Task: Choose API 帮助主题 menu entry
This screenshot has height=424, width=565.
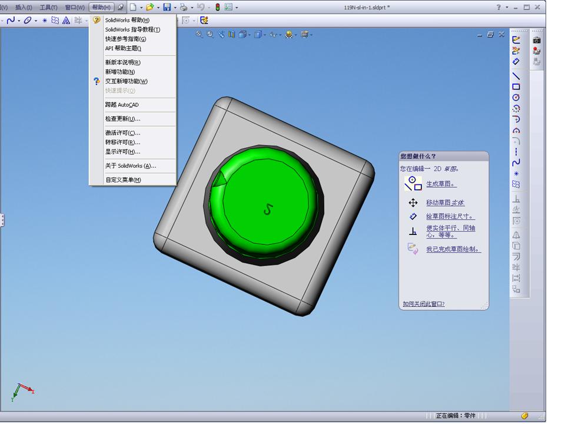Action: coord(132,48)
